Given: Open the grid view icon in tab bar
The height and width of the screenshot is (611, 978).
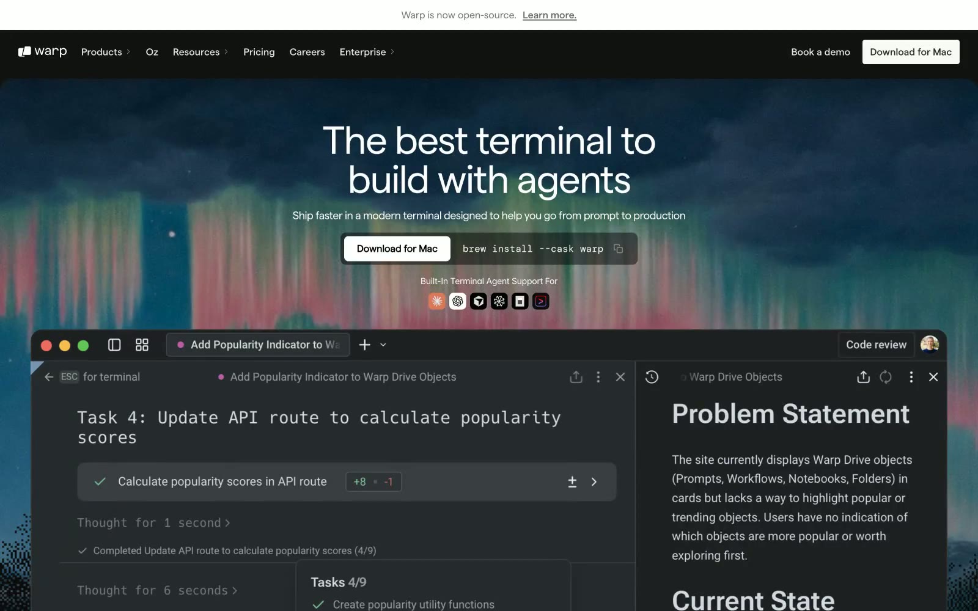Looking at the screenshot, I should (142, 345).
